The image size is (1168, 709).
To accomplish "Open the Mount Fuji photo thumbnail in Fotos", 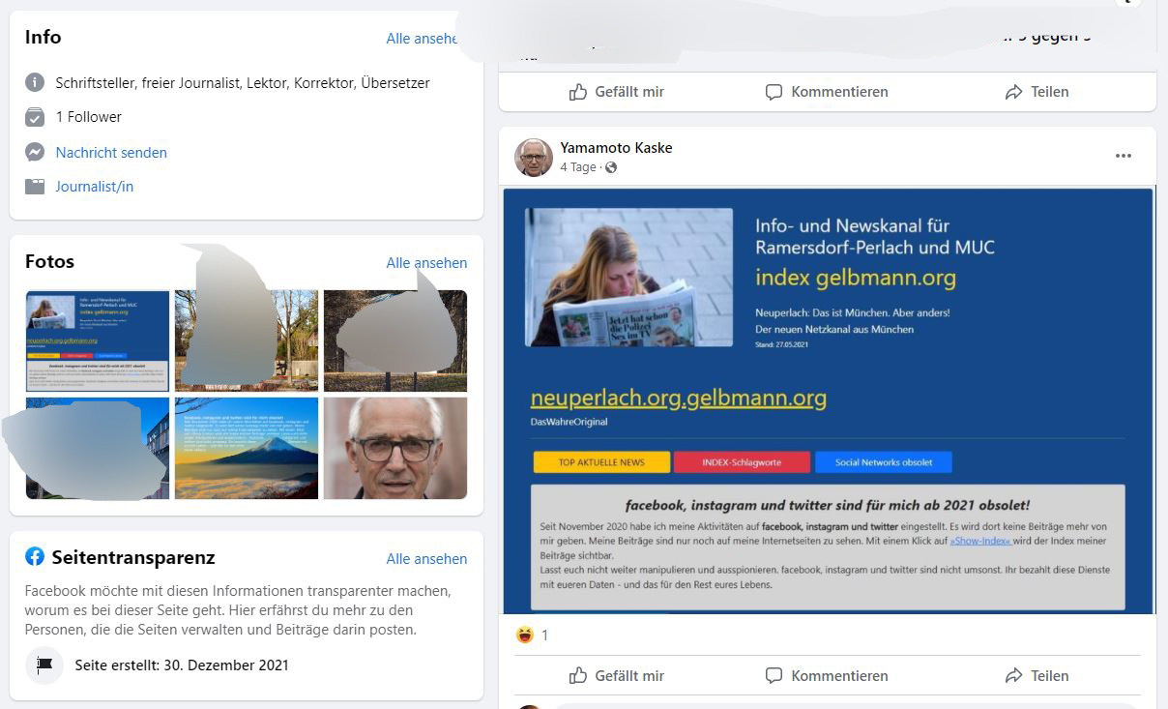I will click(x=247, y=448).
